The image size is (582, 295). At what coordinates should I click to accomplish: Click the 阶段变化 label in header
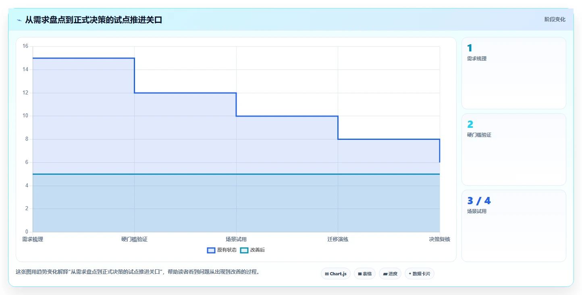555,19
